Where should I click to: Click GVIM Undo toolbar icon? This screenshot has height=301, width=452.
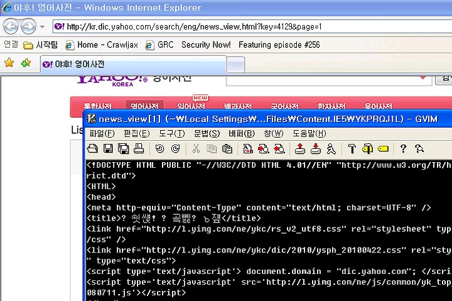pyautogui.click(x=159, y=149)
